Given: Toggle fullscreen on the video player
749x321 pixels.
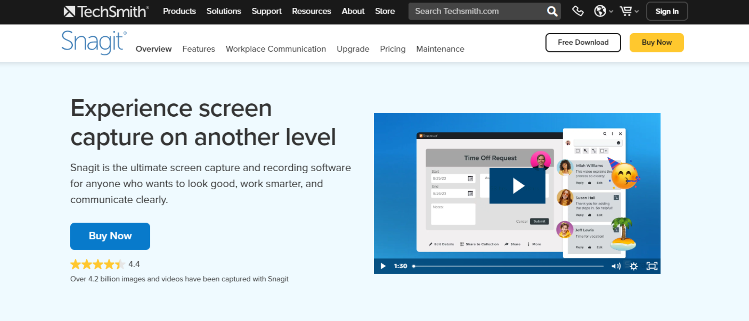Looking at the screenshot, I should (652, 266).
